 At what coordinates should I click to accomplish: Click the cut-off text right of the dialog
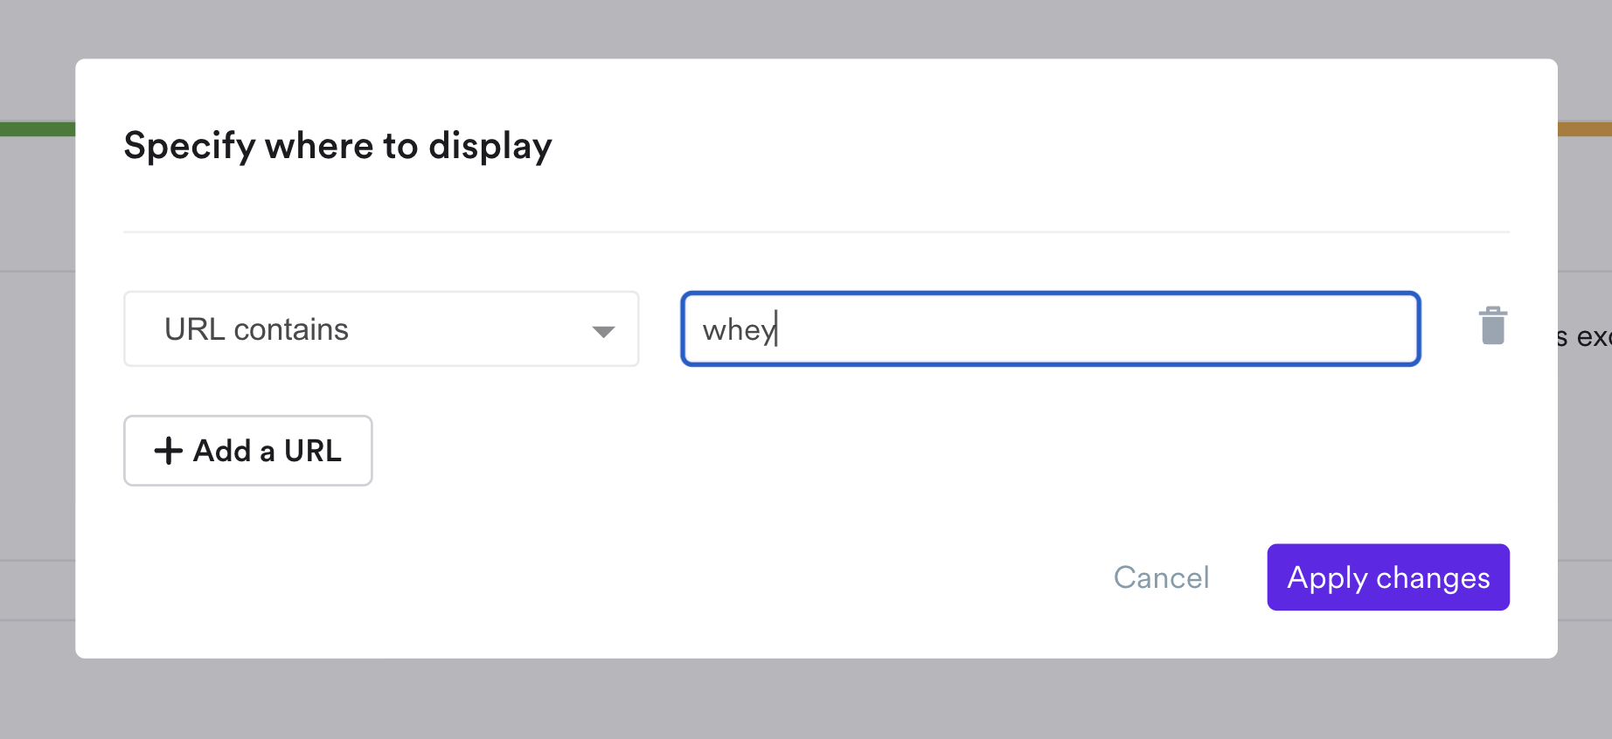pyautogui.click(x=1584, y=337)
